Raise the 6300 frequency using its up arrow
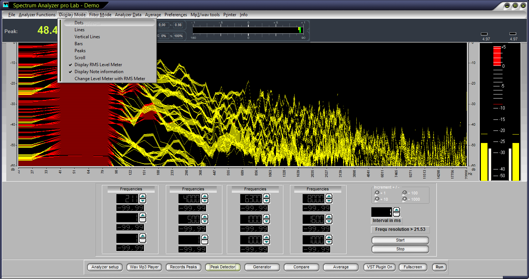 267,196
